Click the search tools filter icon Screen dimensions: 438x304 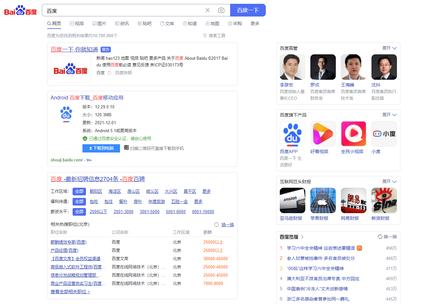point(205,36)
